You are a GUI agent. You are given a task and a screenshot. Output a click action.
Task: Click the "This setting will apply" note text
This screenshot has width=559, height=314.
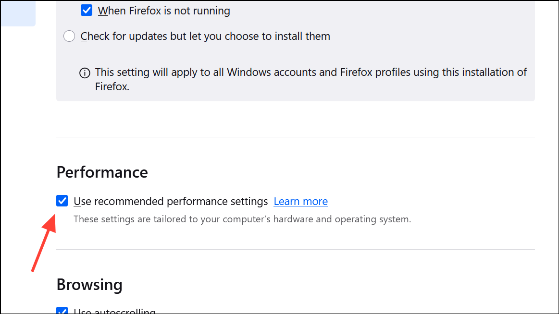click(x=311, y=72)
